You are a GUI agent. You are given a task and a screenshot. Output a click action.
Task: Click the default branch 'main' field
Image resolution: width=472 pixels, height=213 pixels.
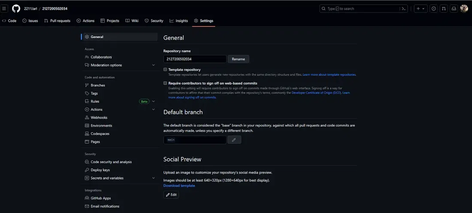point(195,140)
